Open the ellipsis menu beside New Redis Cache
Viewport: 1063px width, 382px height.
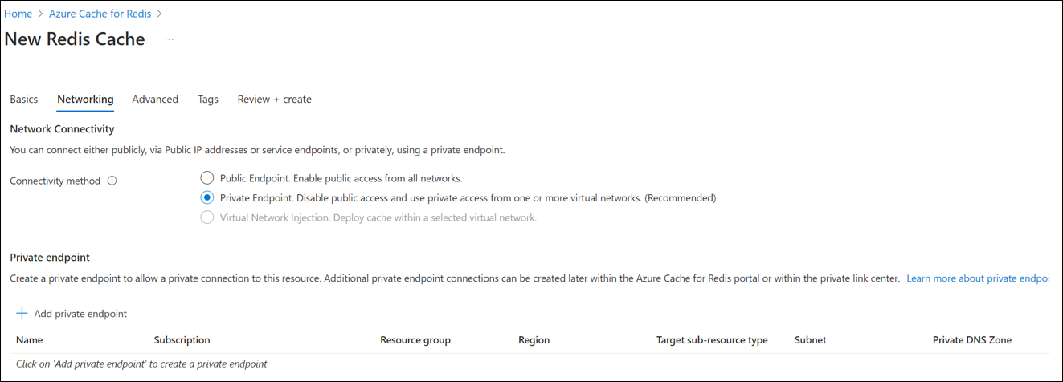(169, 39)
